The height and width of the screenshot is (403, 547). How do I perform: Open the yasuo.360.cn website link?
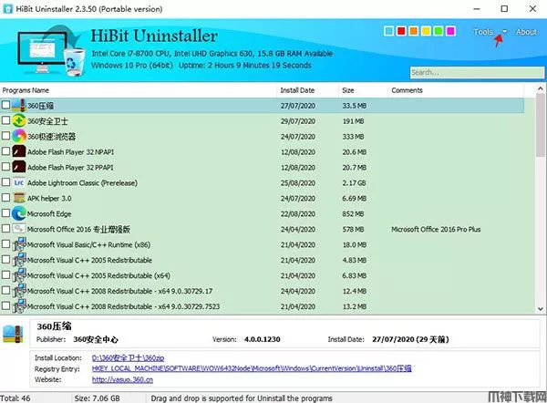pos(115,378)
